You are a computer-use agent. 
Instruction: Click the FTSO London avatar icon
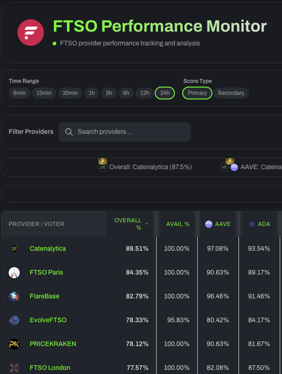click(x=14, y=368)
